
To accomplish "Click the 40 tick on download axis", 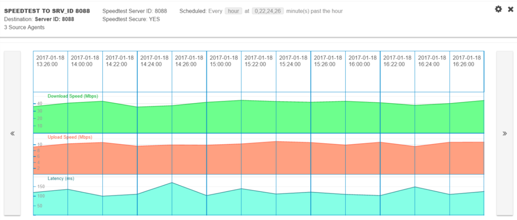I will click(x=40, y=103).
